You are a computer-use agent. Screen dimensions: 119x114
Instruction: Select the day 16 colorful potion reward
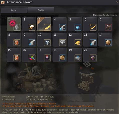tap(32, 58)
